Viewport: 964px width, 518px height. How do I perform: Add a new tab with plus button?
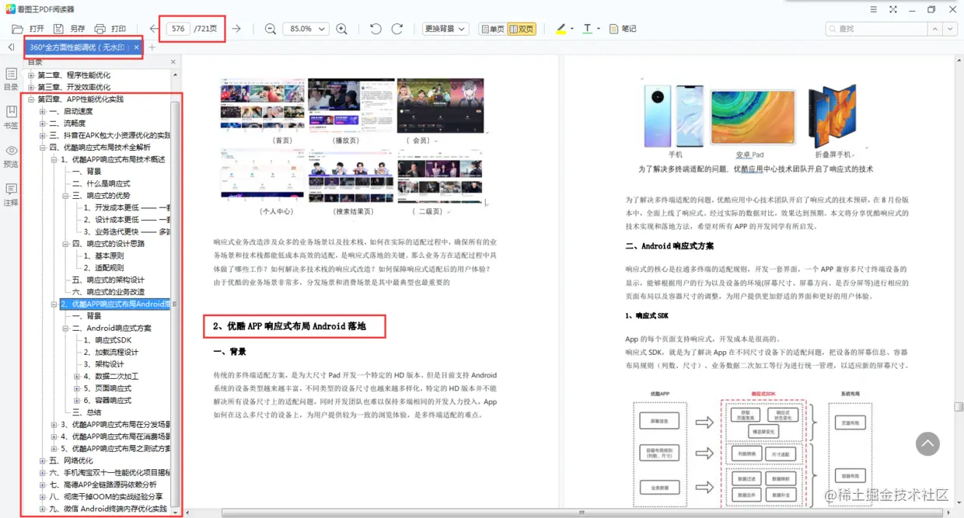152,47
